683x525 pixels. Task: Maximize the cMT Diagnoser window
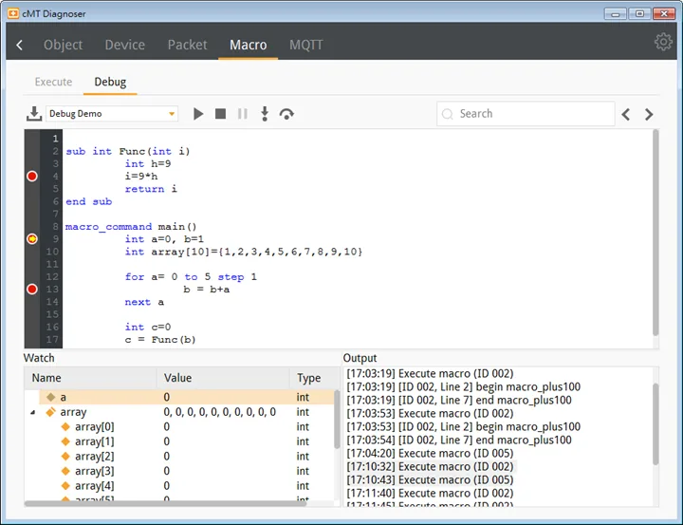click(x=639, y=14)
